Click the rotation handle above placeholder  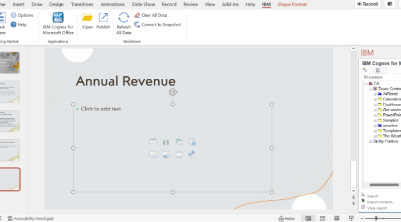pyautogui.click(x=173, y=92)
